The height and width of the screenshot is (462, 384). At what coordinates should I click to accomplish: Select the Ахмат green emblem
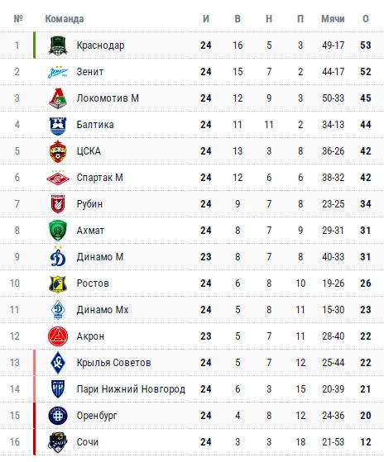(58, 231)
